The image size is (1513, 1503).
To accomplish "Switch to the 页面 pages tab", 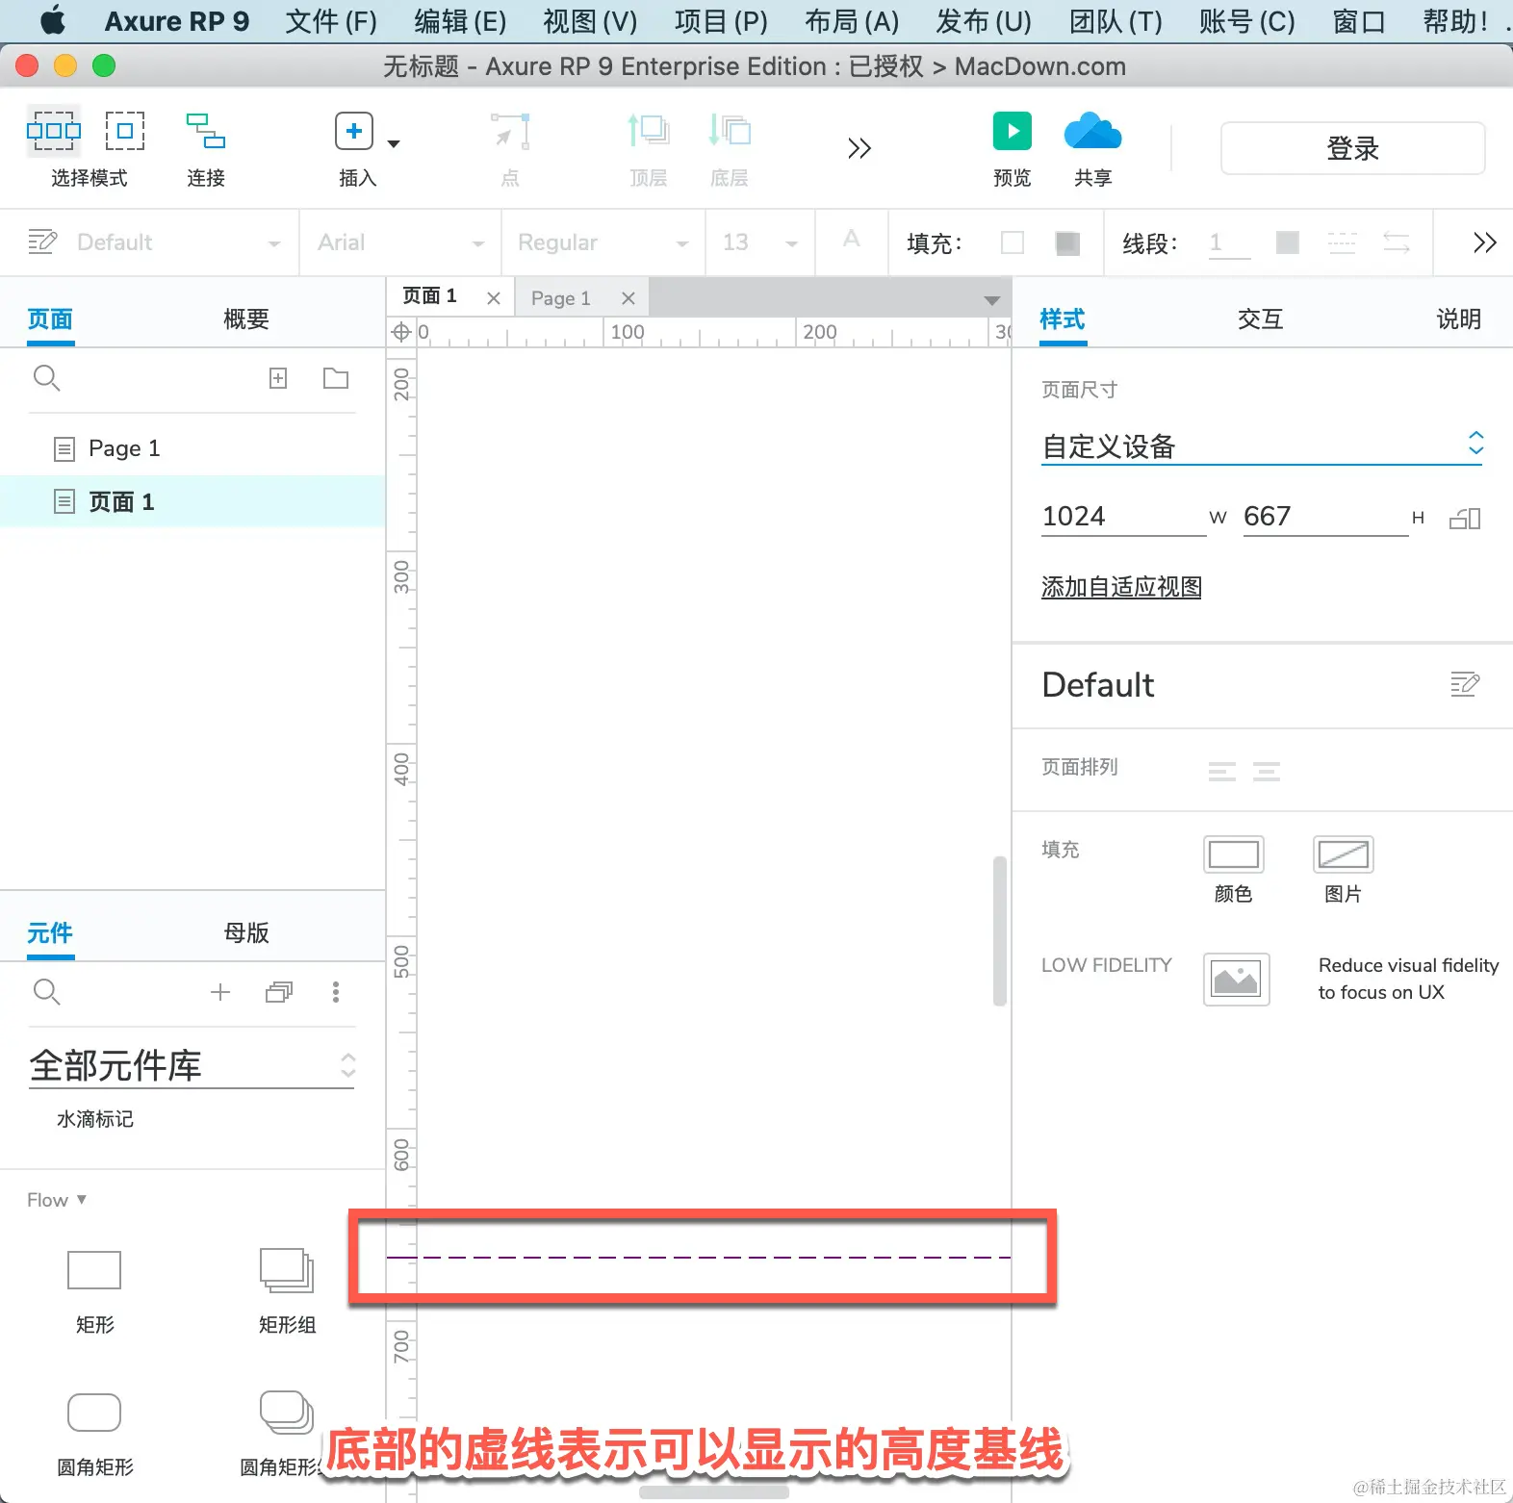I will pos(50,318).
